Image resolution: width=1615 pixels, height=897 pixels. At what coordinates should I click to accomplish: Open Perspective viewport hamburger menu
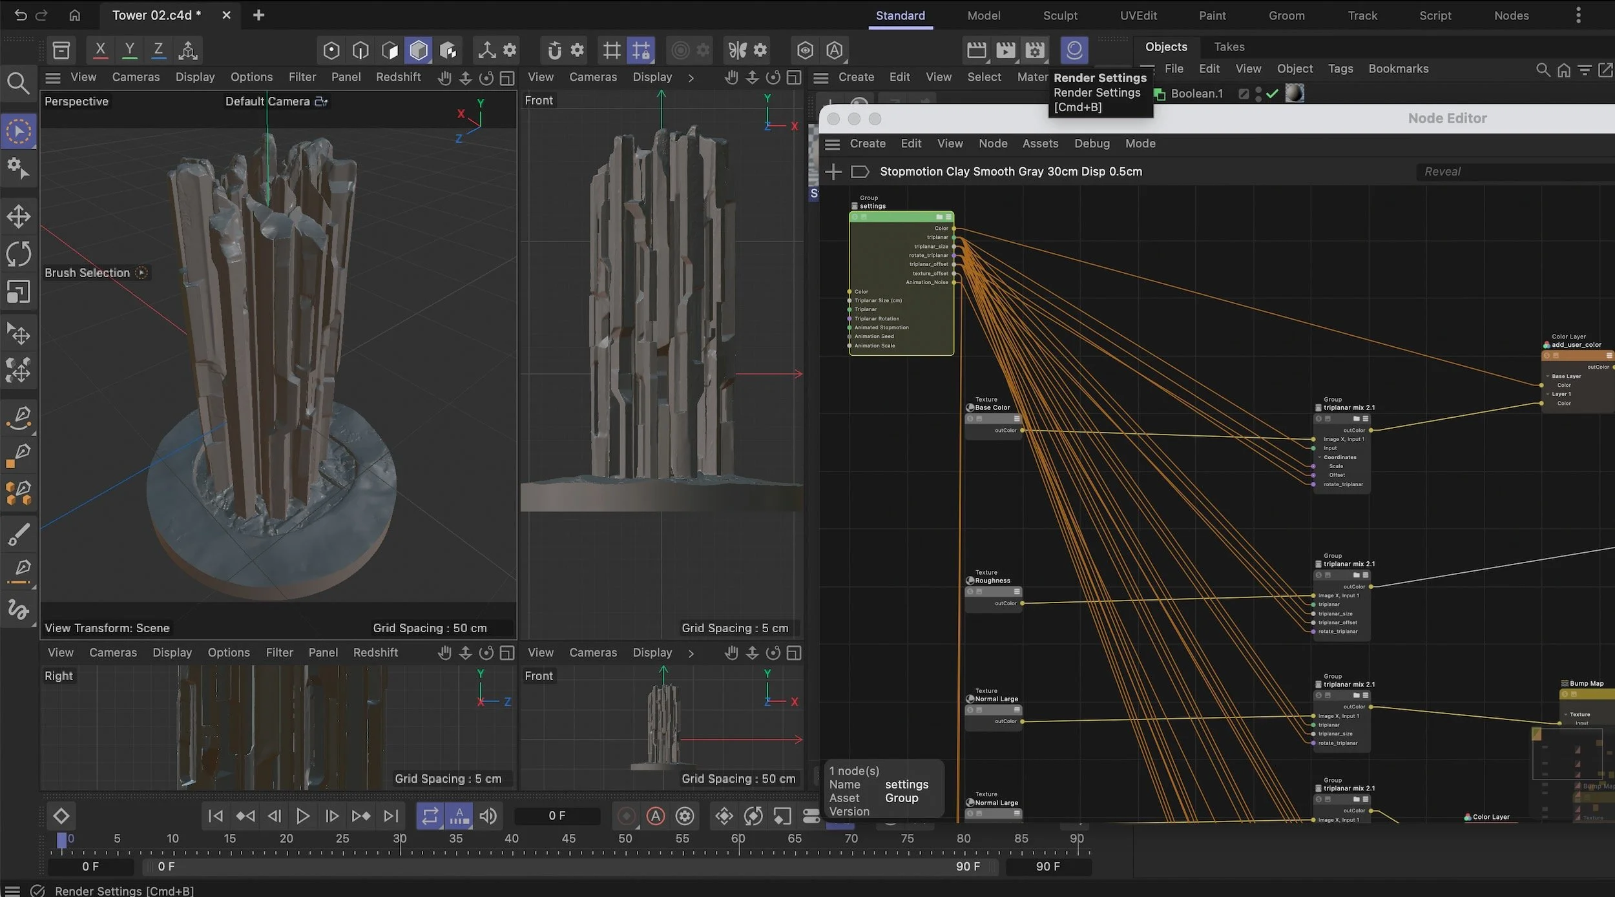point(53,77)
